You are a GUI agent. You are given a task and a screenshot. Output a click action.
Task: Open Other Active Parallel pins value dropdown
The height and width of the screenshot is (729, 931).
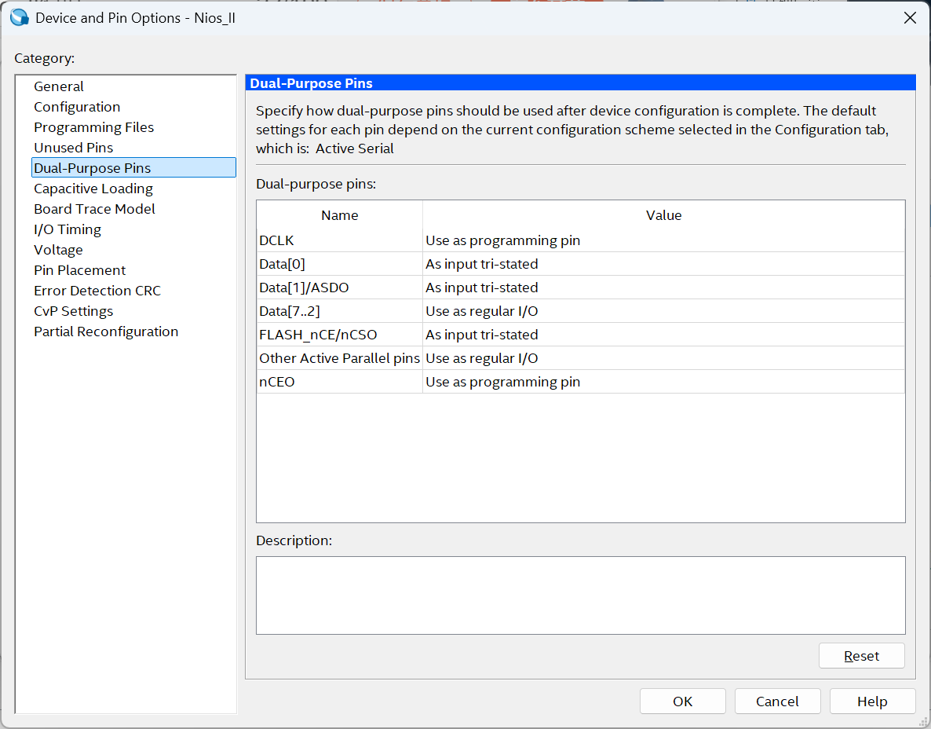pyautogui.click(x=664, y=358)
